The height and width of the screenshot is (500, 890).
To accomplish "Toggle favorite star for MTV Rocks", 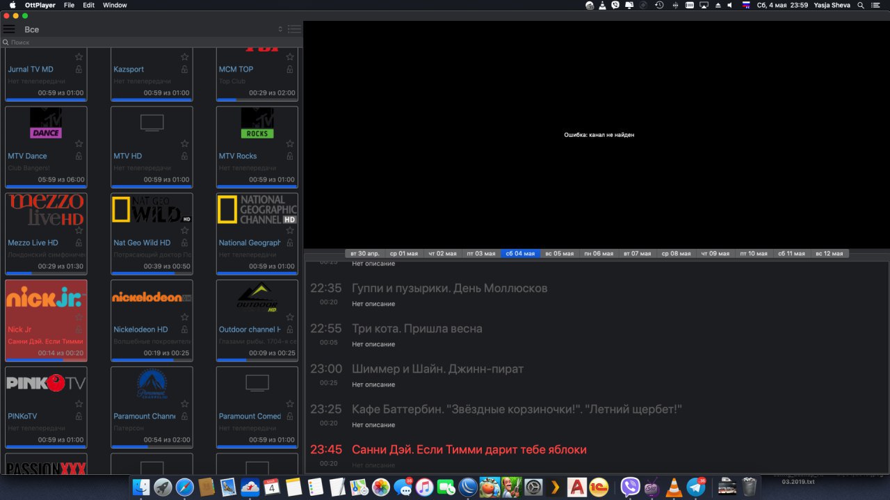I will pos(290,144).
